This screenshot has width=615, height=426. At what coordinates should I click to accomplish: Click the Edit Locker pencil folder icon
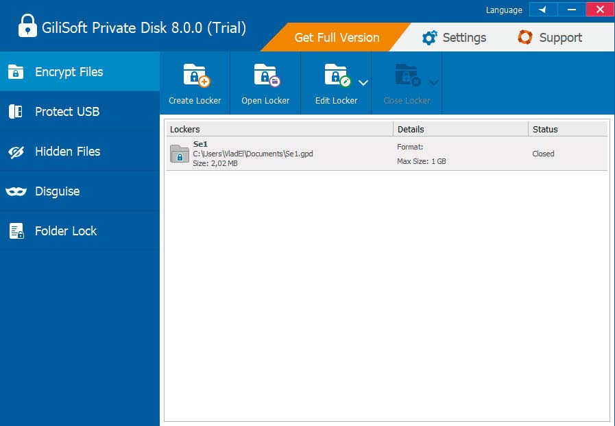coord(338,75)
